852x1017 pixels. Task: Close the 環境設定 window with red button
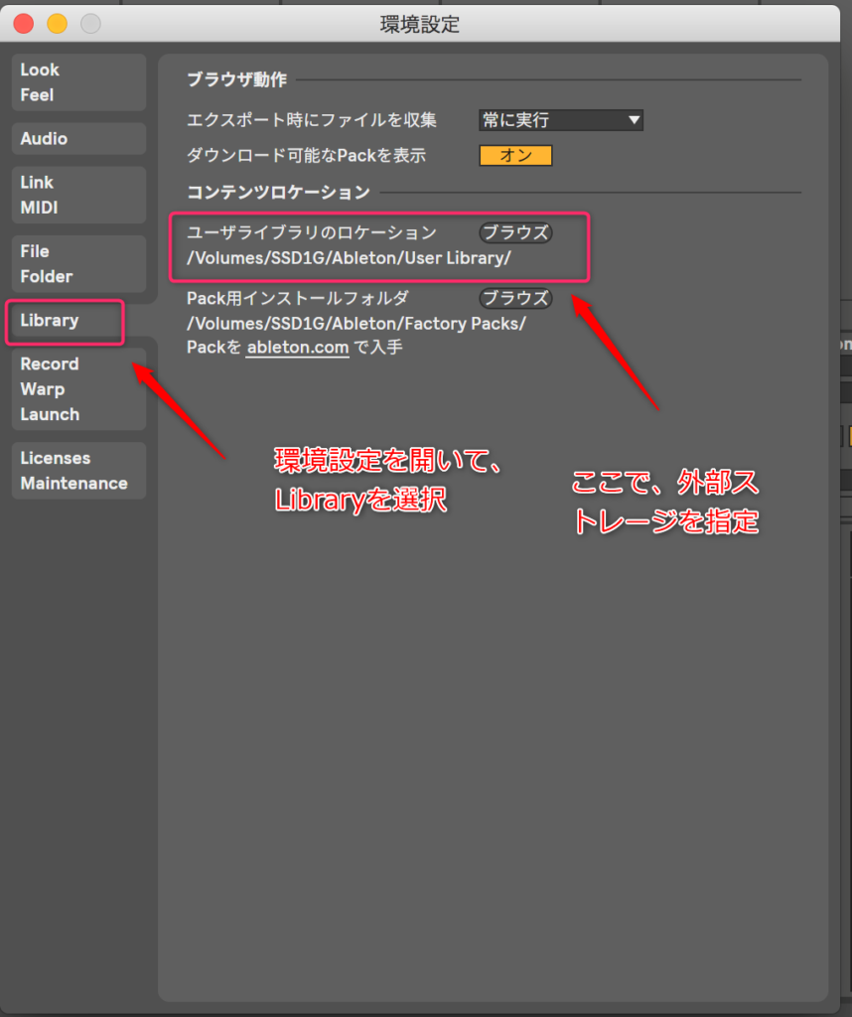pyautogui.click(x=23, y=24)
